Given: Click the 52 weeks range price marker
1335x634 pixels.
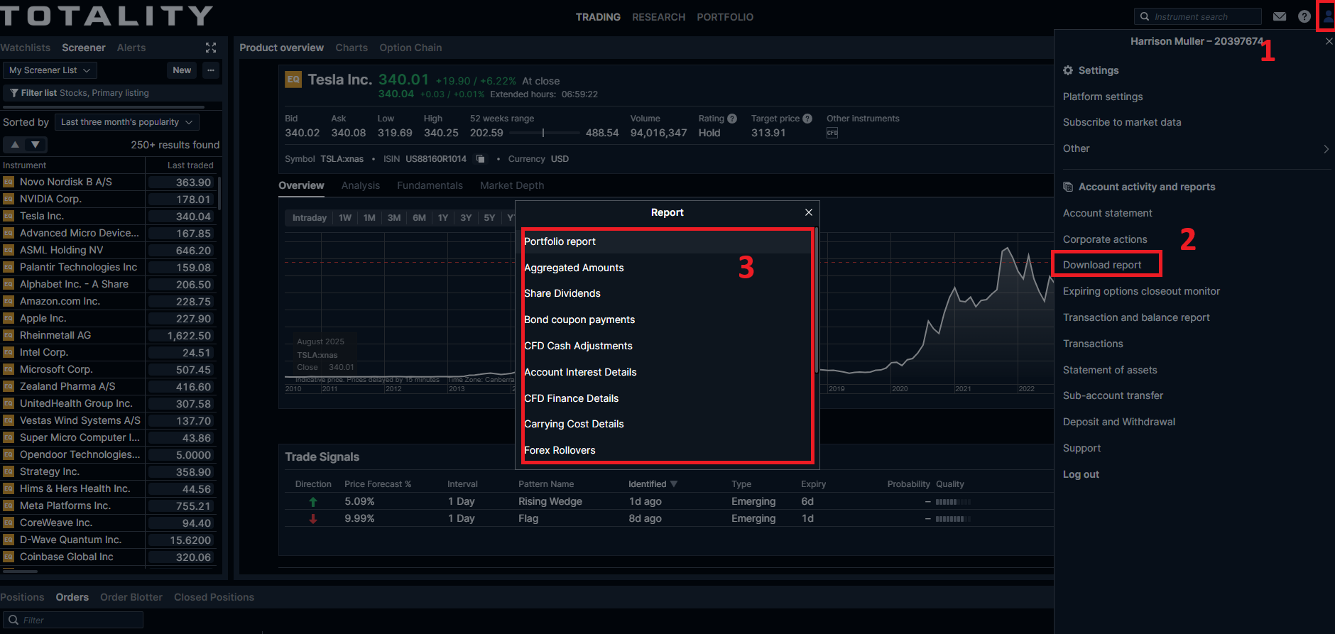Looking at the screenshot, I should point(543,133).
